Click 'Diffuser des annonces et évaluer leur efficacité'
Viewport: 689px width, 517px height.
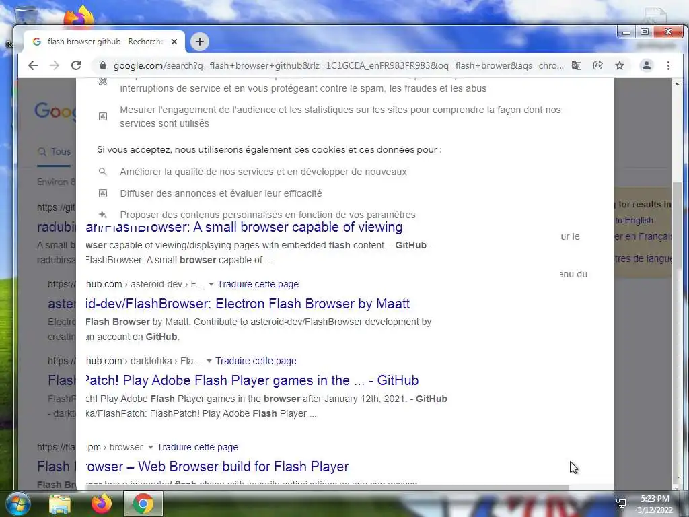click(221, 193)
